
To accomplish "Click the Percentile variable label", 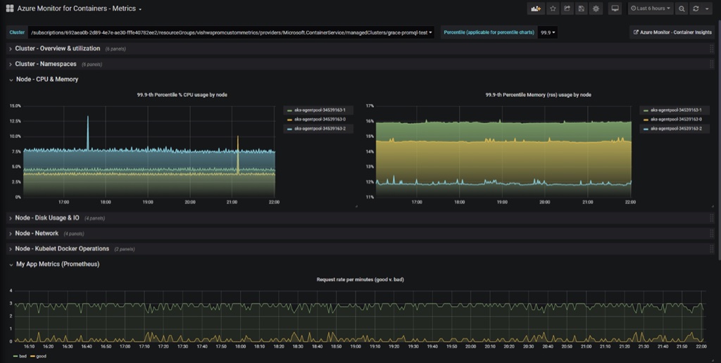I will pyautogui.click(x=489, y=32).
